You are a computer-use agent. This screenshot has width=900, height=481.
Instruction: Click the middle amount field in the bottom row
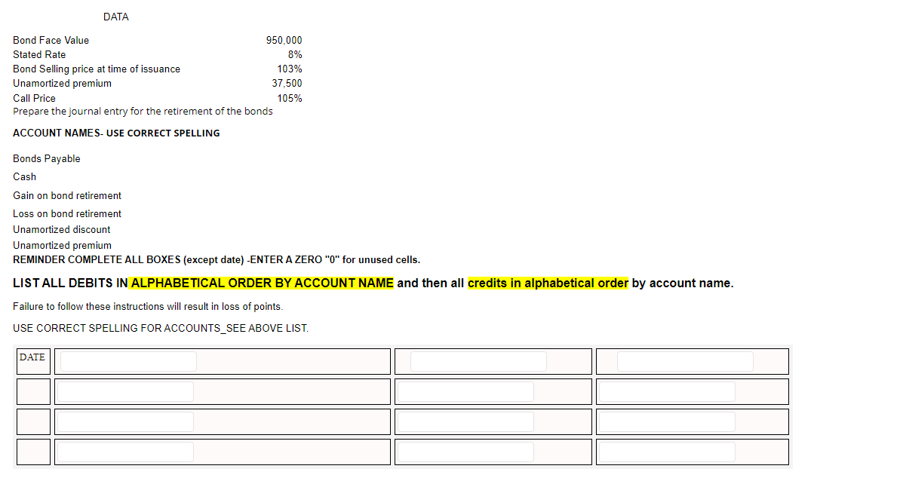466,452
